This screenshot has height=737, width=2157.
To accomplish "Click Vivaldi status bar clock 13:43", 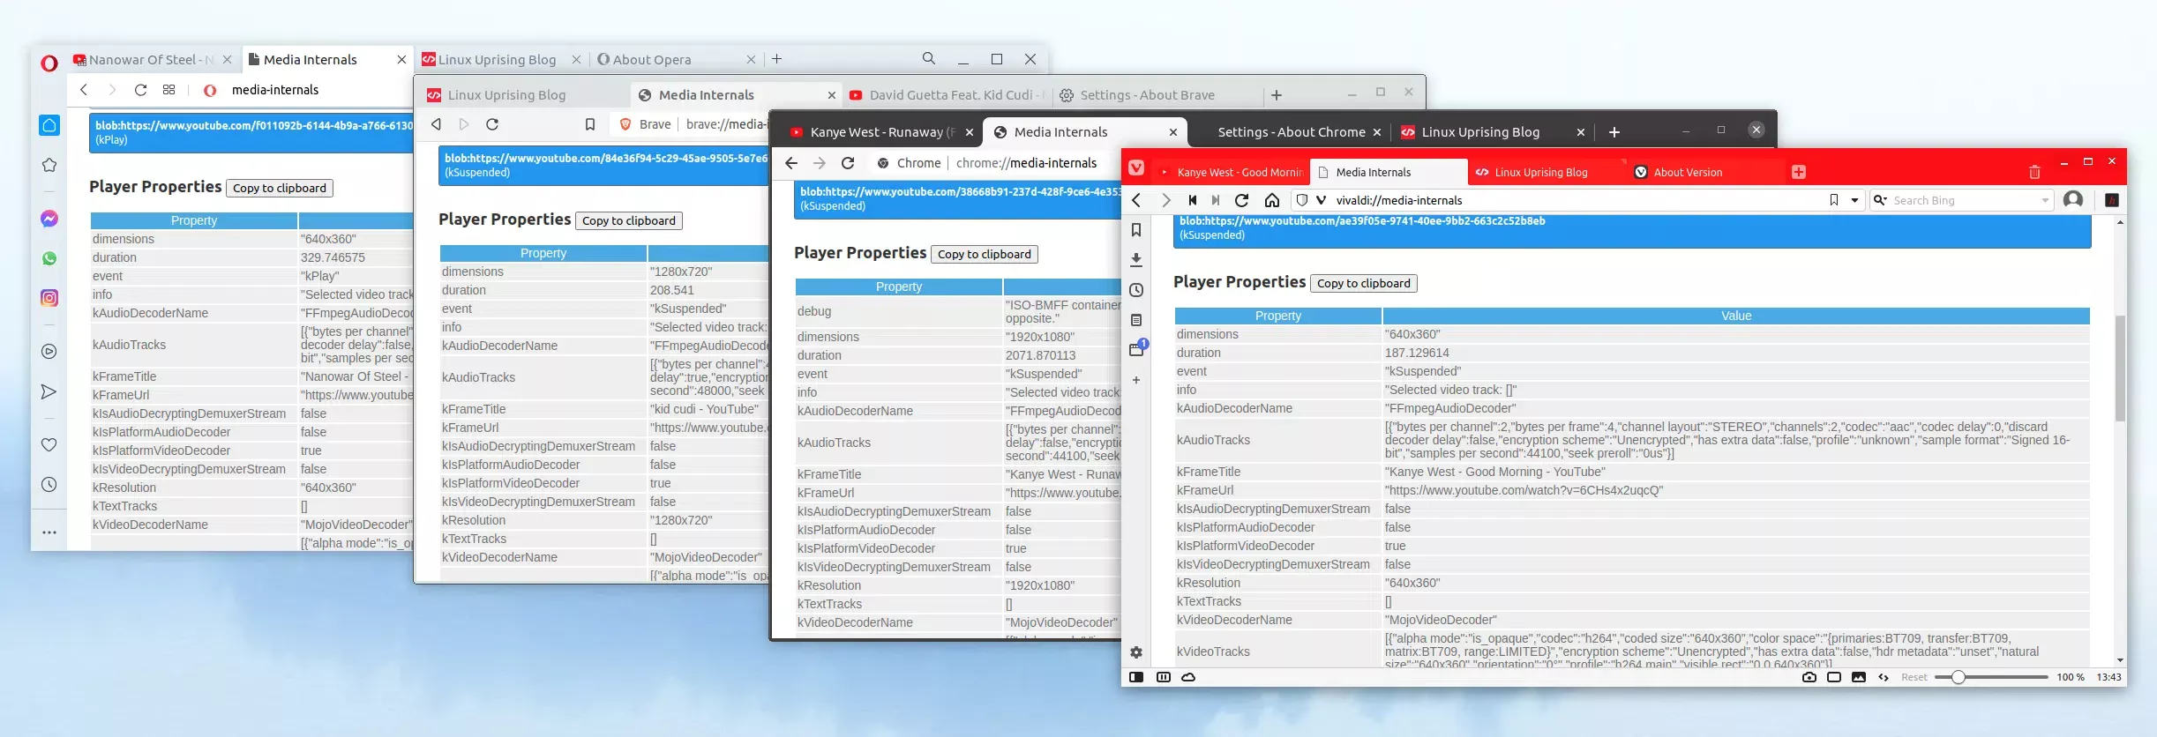I will coord(2108,677).
